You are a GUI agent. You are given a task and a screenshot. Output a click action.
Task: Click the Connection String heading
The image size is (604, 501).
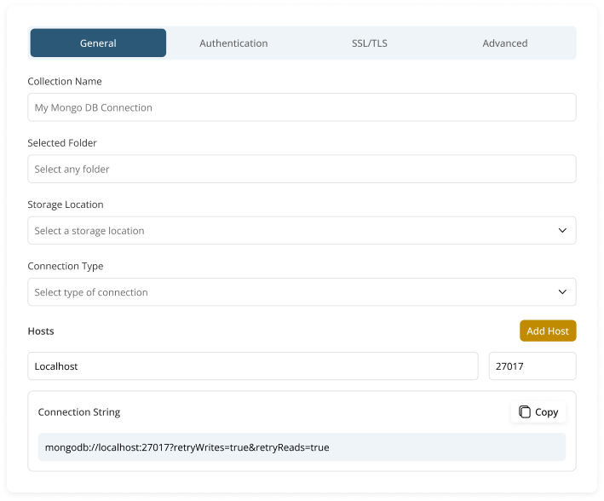(79, 412)
